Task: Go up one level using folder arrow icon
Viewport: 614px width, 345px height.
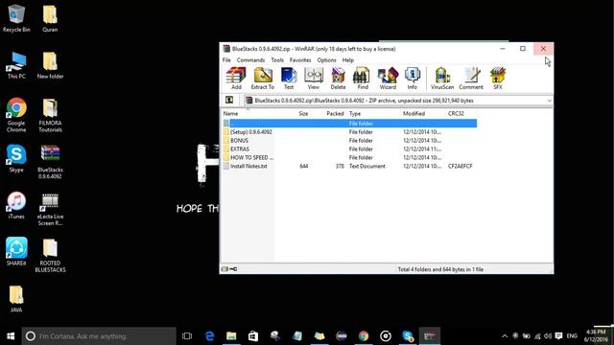Action: pos(229,100)
